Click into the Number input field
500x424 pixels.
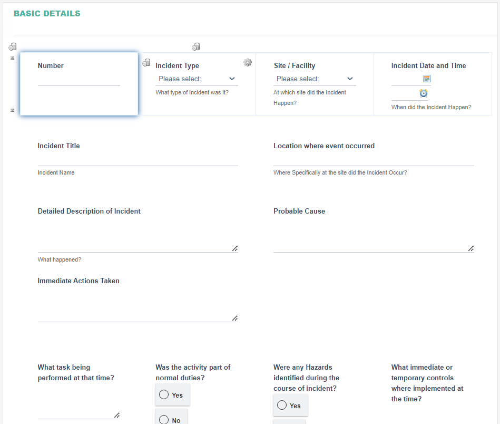click(x=79, y=80)
